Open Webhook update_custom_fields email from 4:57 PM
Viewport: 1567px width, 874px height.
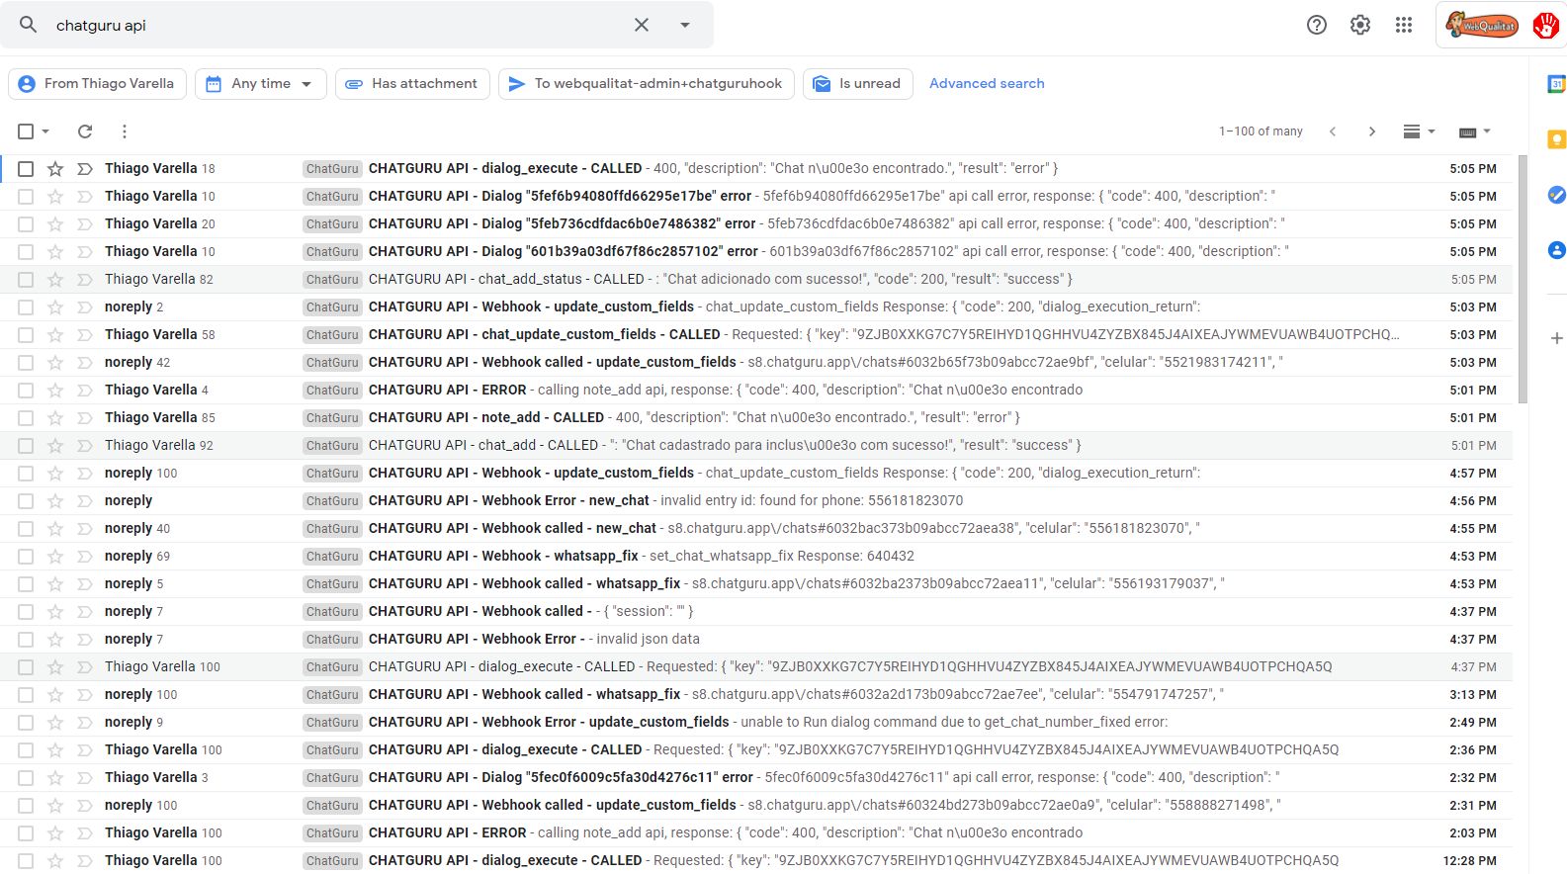pyautogui.click(x=756, y=474)
